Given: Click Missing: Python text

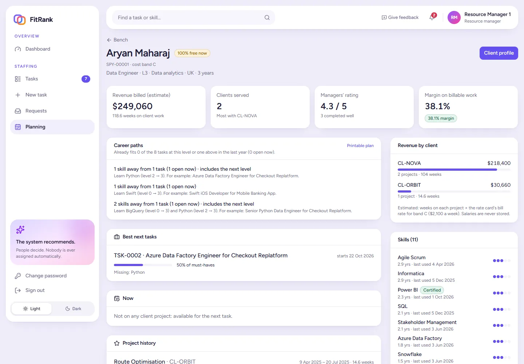Looking at the screenshot, I should [x=129, y=272].
